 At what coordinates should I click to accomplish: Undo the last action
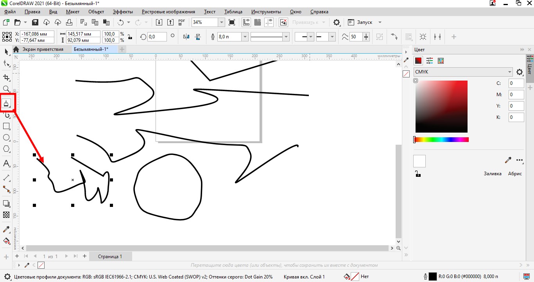120,22
